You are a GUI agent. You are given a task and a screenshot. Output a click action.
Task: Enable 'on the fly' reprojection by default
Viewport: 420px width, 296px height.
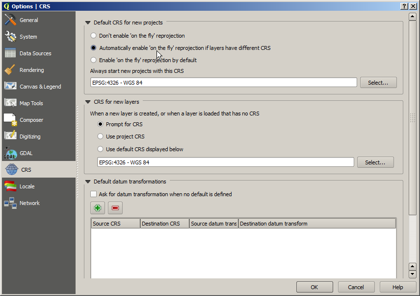click(93, 60)
